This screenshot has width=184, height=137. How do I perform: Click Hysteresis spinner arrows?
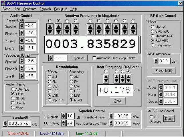[x=64, y=116]
